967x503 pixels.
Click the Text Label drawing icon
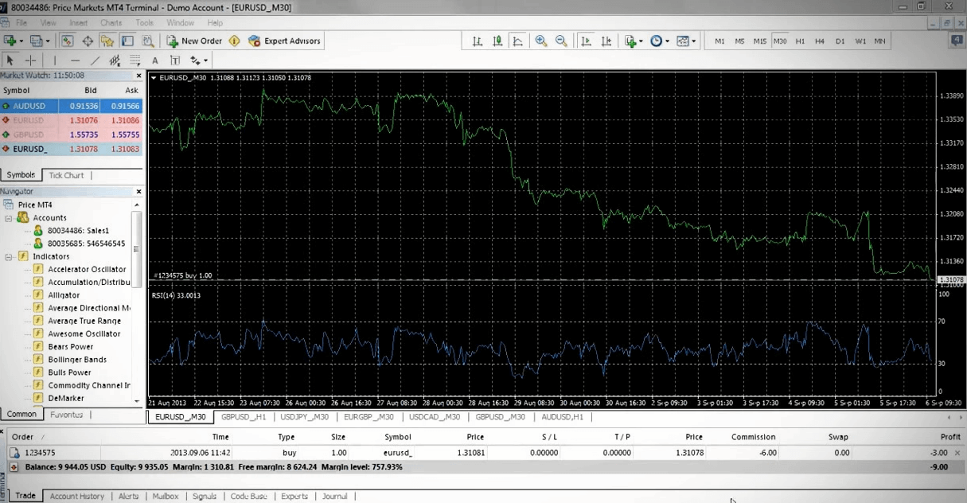click(x=177, y=60)
